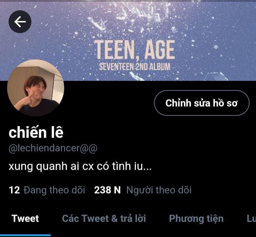Open the circular profile picture

36,88
